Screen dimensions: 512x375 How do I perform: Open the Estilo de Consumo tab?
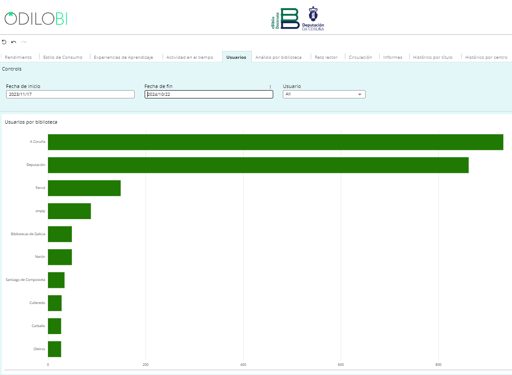tap(63, 57)
